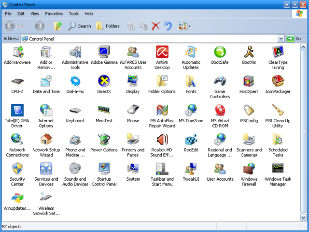Viewport: 309px width, 232px height.
Task: Select the BootSafe icon
Action: pyautogui.click(x=220, y=55)
